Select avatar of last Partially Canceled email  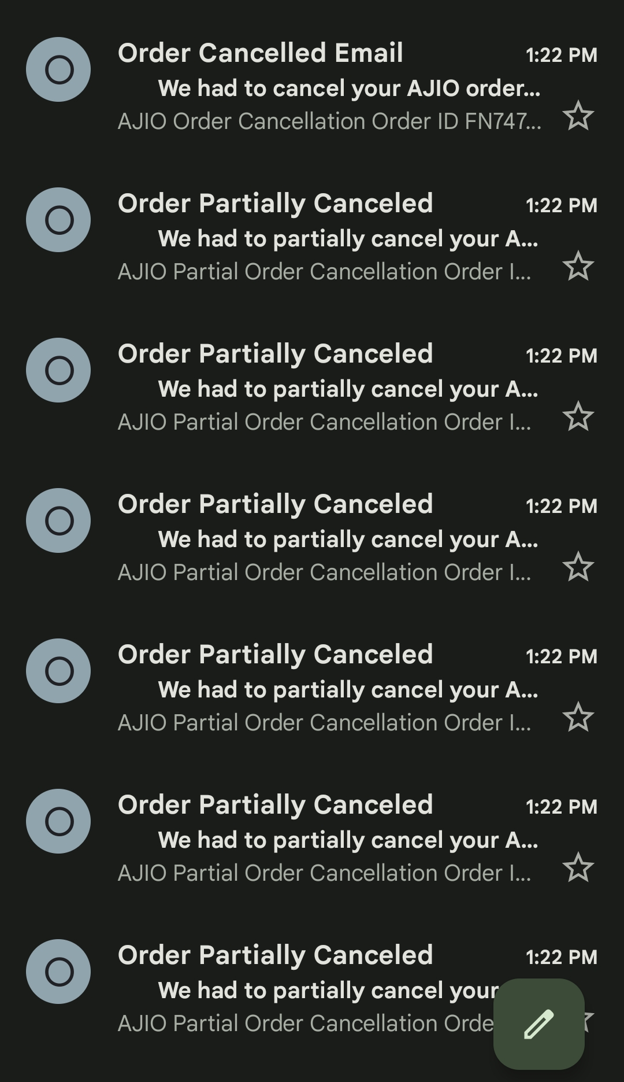[x=58, y=972]
